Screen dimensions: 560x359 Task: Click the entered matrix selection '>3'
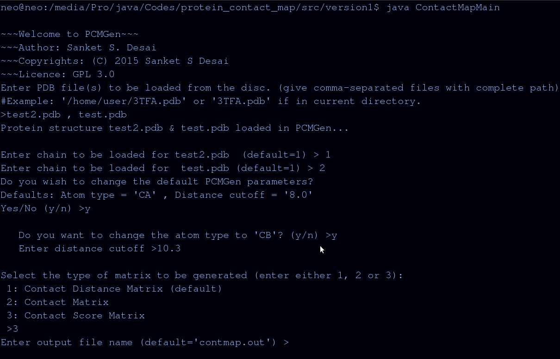tap(12, 329)
